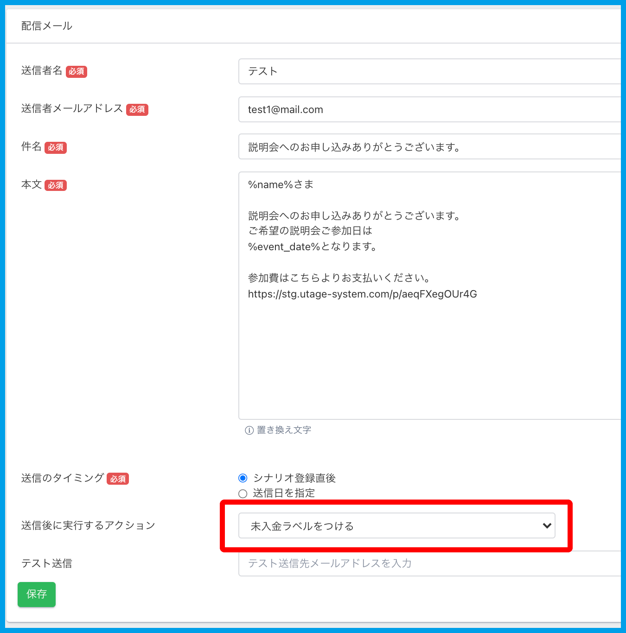Viewport: 626px width, 633px height.
Task: Click the sender email field with test1@mail.com
Action: [x=429, y=109]
